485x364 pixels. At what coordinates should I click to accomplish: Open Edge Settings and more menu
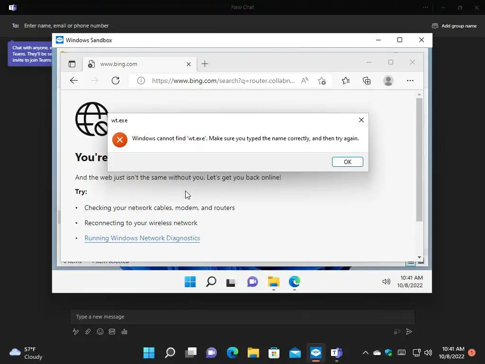[x=410, y=81]
